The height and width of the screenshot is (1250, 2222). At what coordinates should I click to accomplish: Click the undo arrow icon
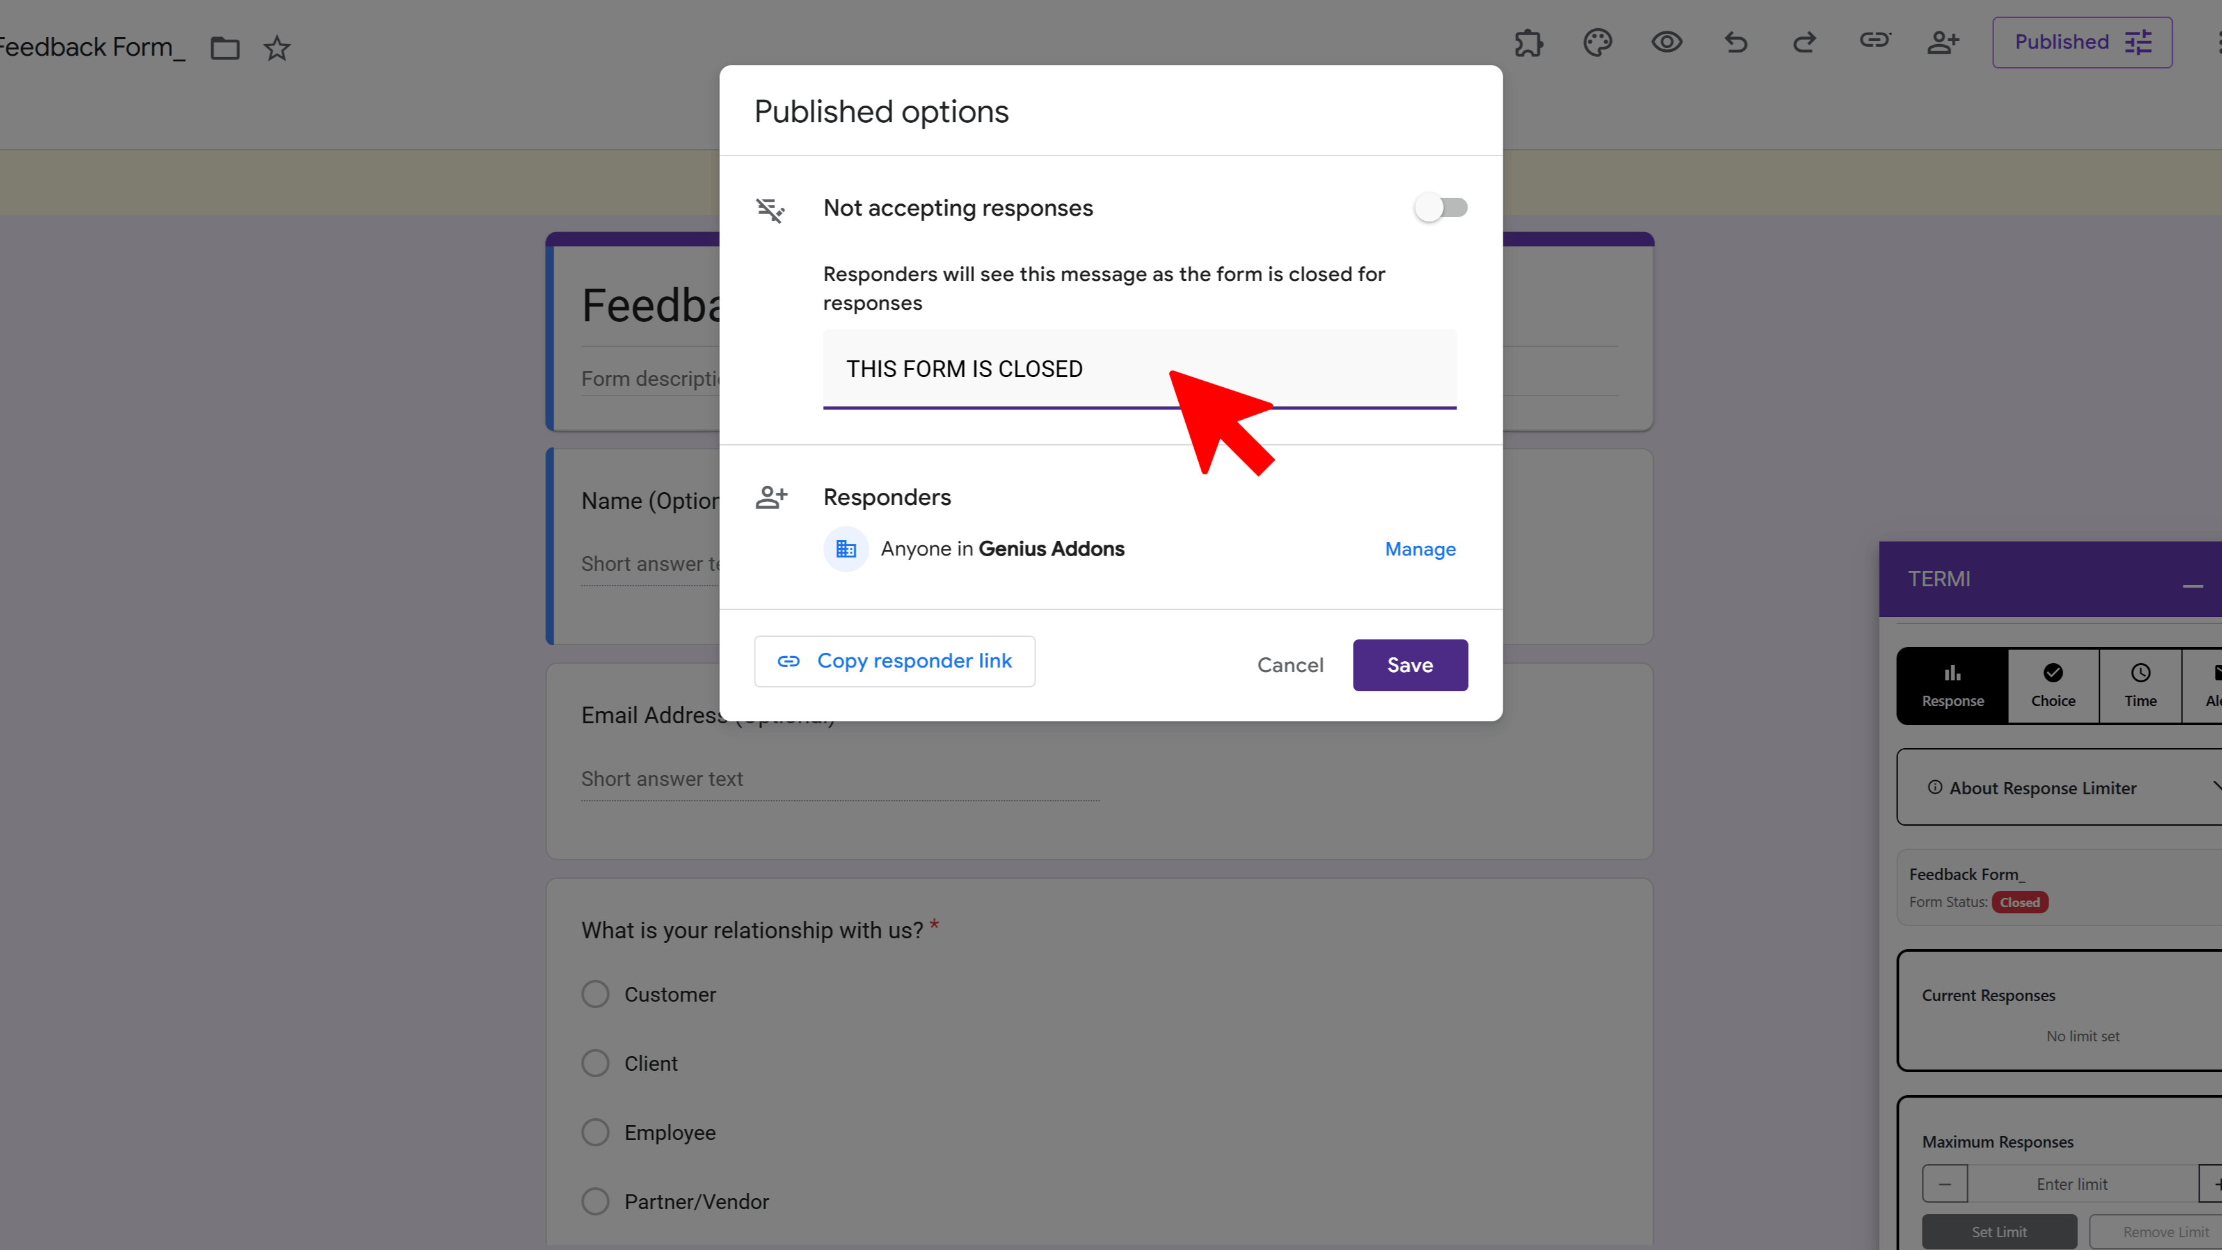(1736, 42)
